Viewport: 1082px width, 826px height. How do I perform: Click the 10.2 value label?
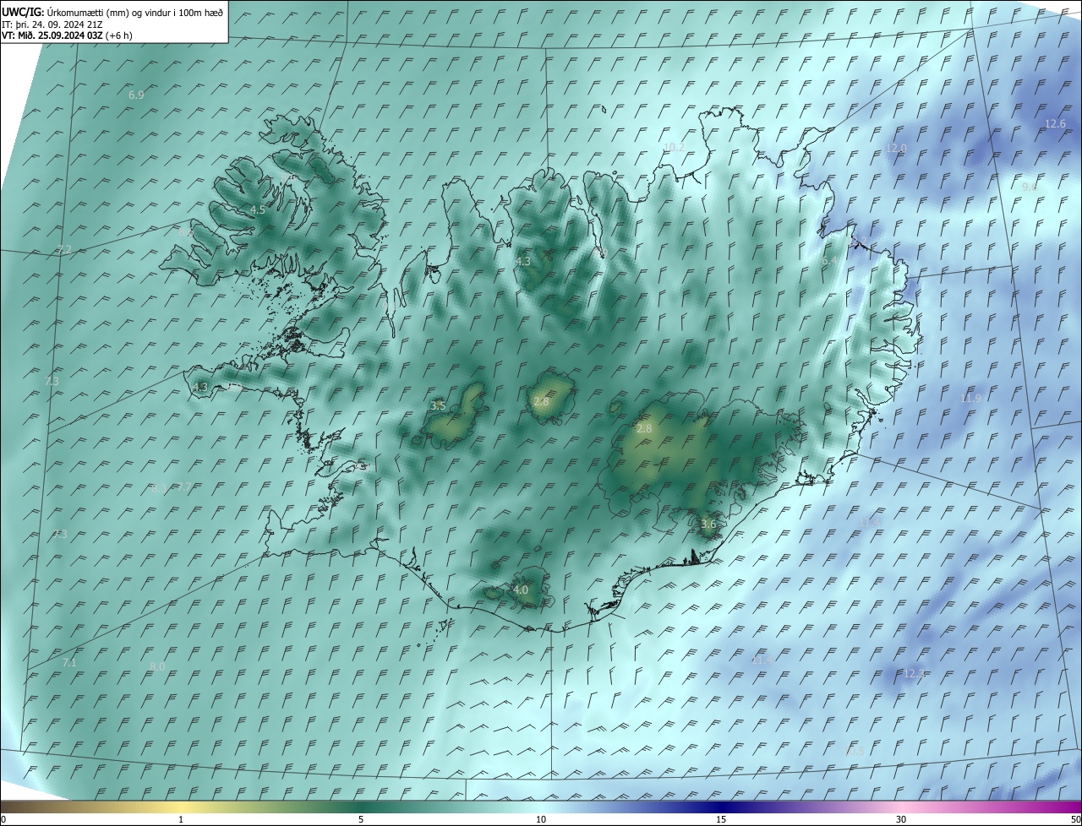click(674, 148)
